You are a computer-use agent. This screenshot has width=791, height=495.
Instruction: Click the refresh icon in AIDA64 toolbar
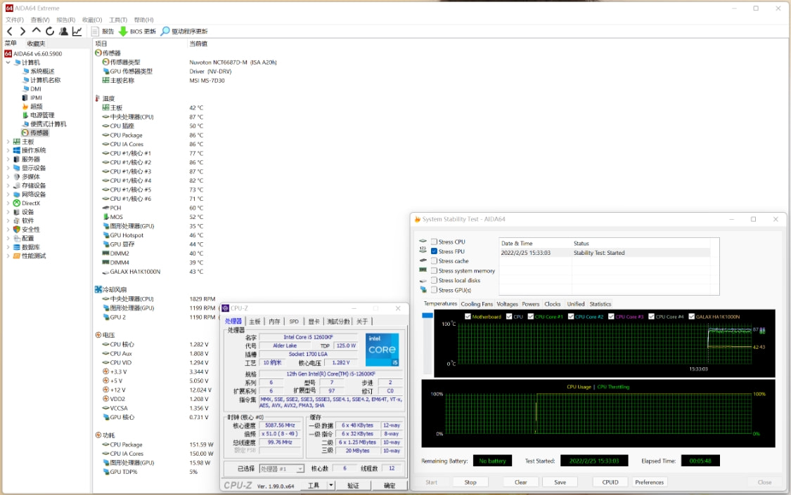pos(50,32)
